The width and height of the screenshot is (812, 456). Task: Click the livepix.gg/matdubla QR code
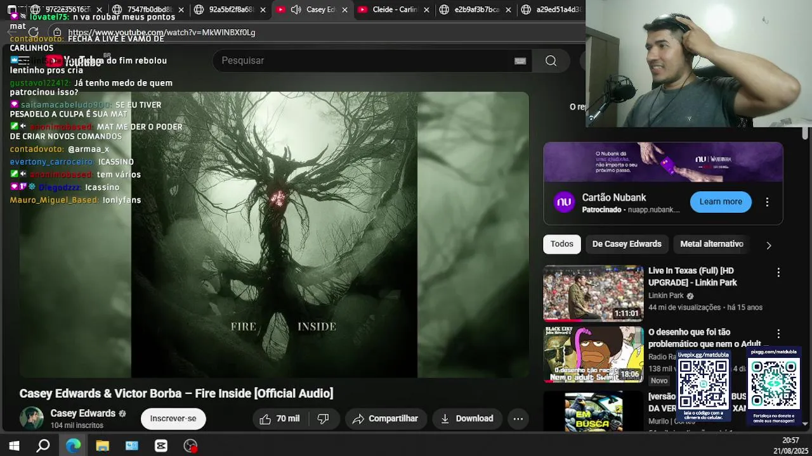[x=704, y=384]
